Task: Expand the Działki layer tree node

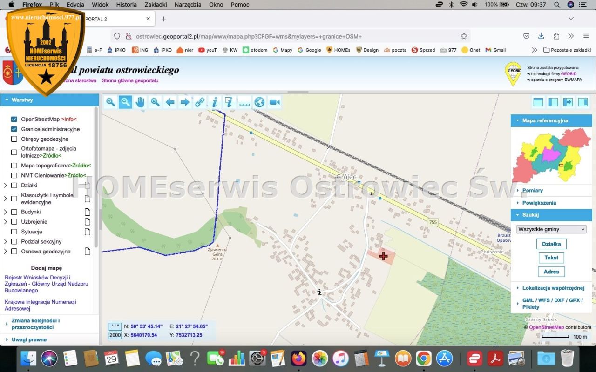Action: click(x=6, y=185)
